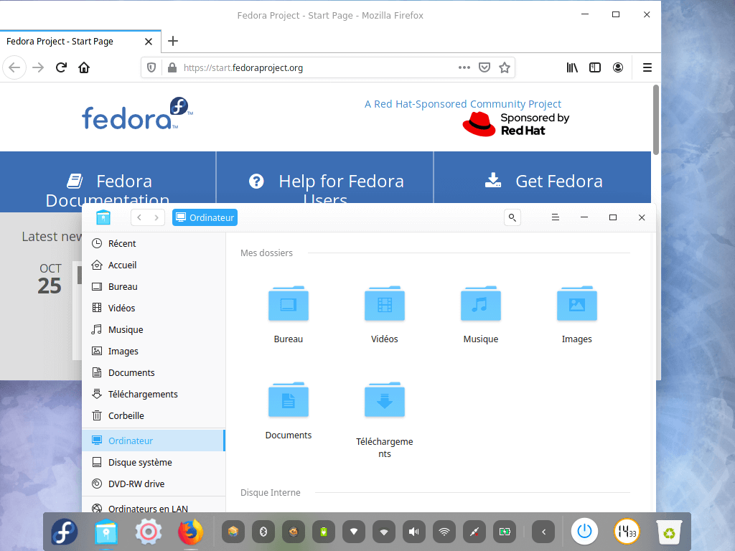The height and width of the screenshot is (551, 735).
Task: Go back in file manager
Action: coord(139,217)
